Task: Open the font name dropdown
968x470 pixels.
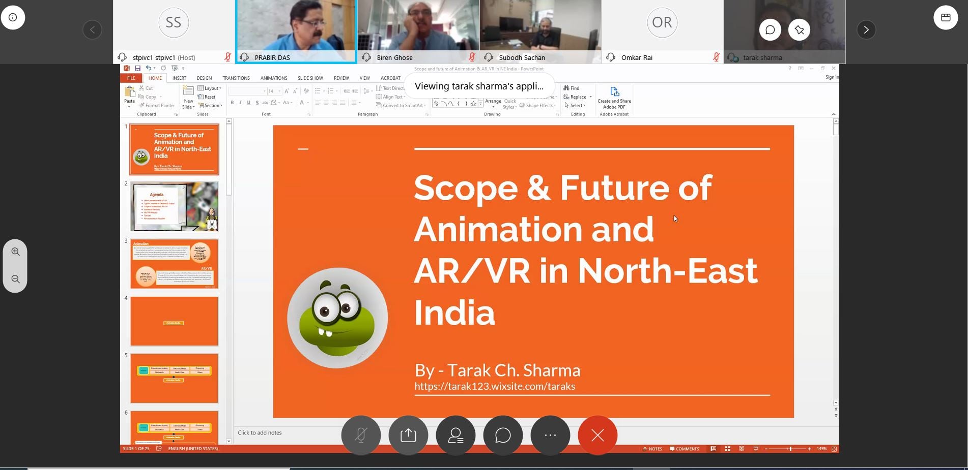Action: coord(265,91)
